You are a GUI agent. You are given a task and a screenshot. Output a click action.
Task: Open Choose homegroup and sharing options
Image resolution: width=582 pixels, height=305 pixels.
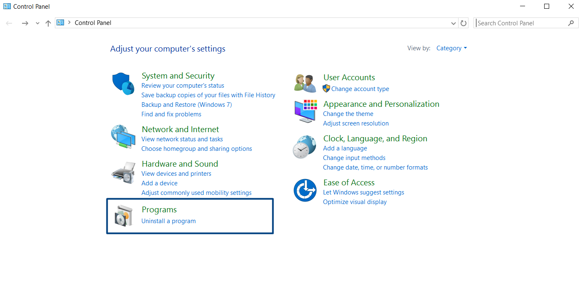197,149
